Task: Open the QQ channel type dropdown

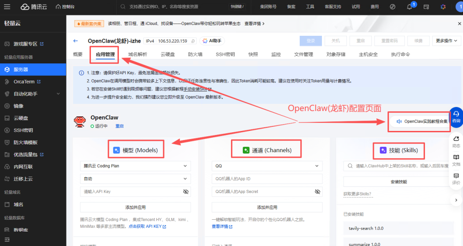Action: click(x=267, y=166)
